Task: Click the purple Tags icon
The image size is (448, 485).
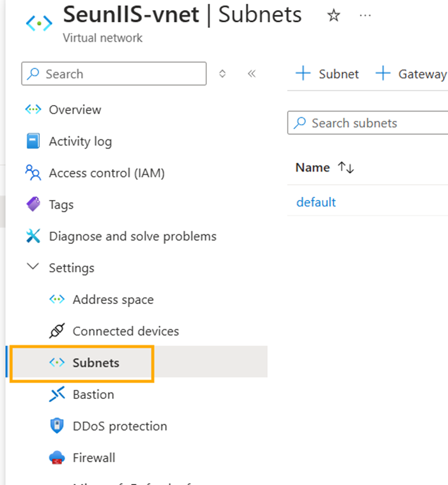Action: coord(33,205)
